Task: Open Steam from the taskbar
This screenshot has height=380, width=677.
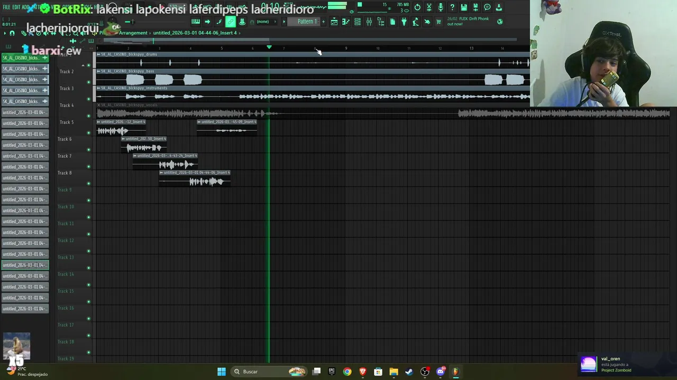Action: pyautogui.click(x=409, y=372)
